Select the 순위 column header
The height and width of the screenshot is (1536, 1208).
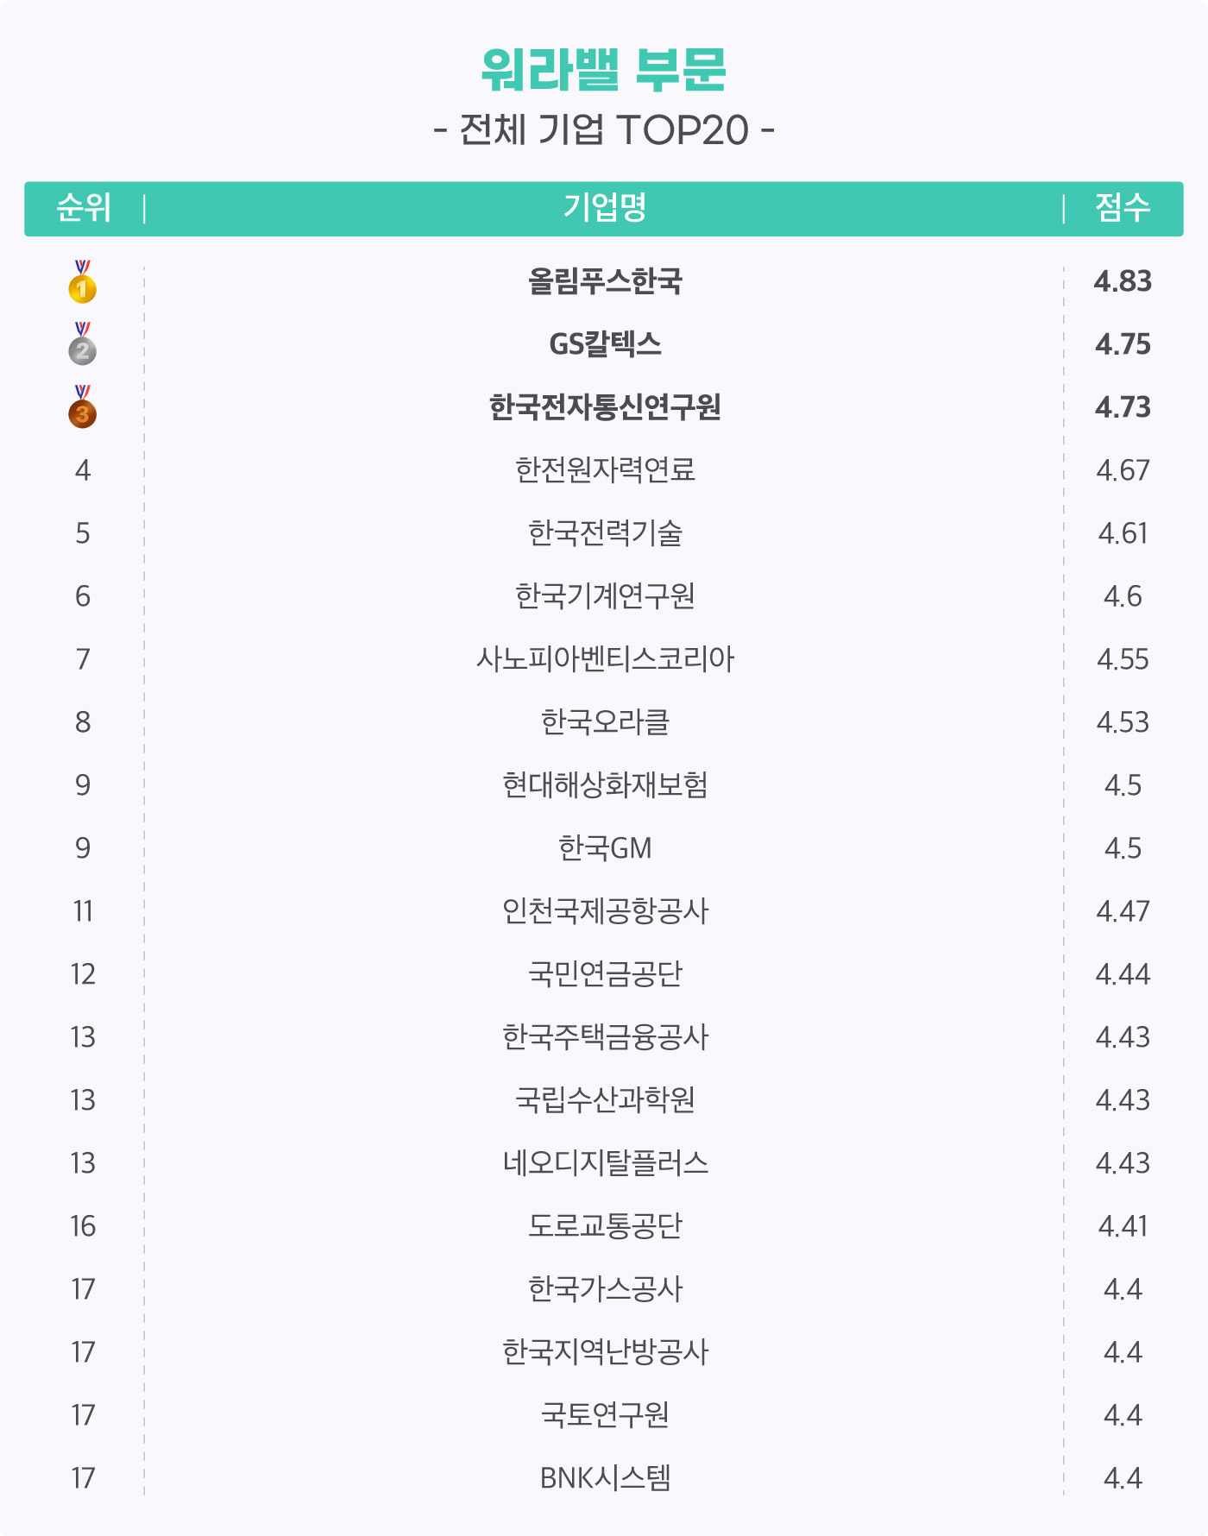(84, 208)
